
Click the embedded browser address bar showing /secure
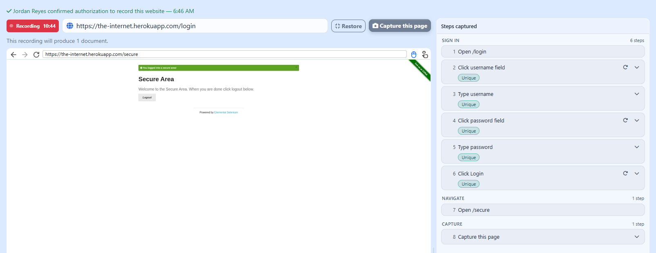pos(225,54)
